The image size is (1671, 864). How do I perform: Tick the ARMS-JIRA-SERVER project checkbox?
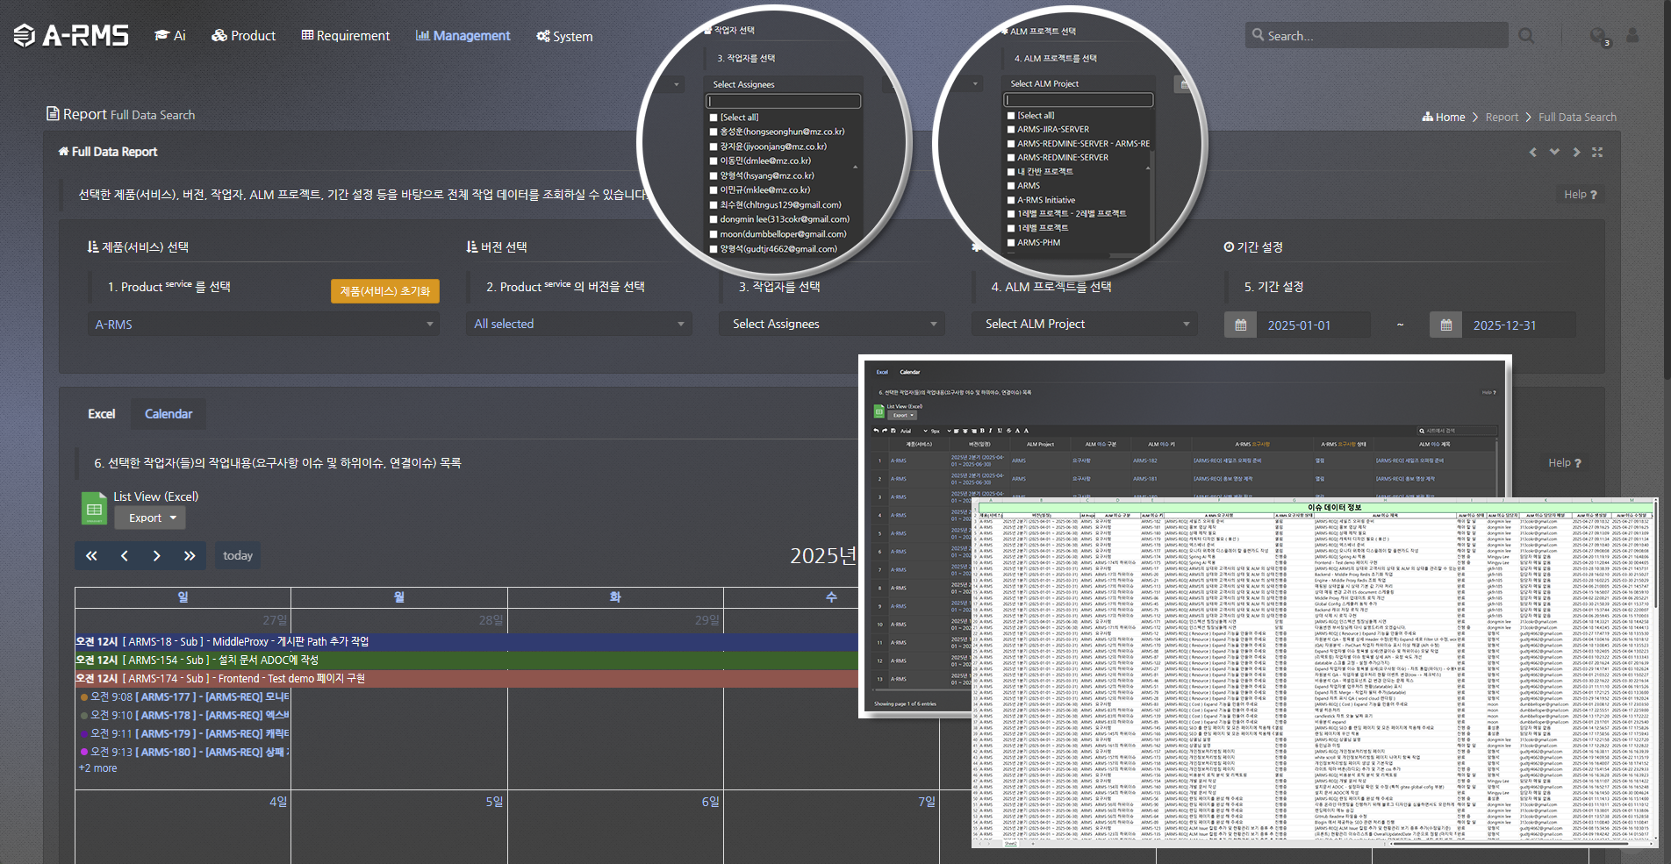coord(1011,130)
